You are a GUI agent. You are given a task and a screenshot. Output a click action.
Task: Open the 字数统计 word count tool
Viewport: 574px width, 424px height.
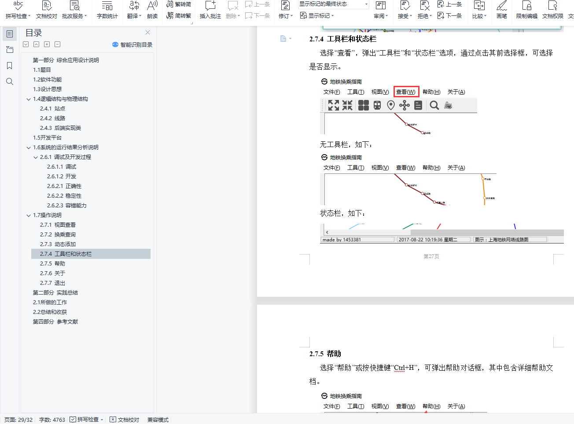coord(107,10)
